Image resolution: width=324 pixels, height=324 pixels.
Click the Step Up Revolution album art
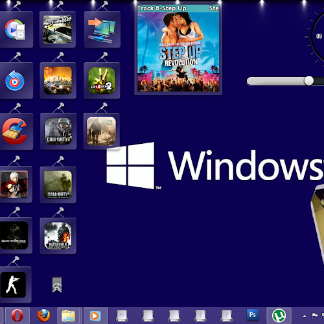click(x=178, y=52)
